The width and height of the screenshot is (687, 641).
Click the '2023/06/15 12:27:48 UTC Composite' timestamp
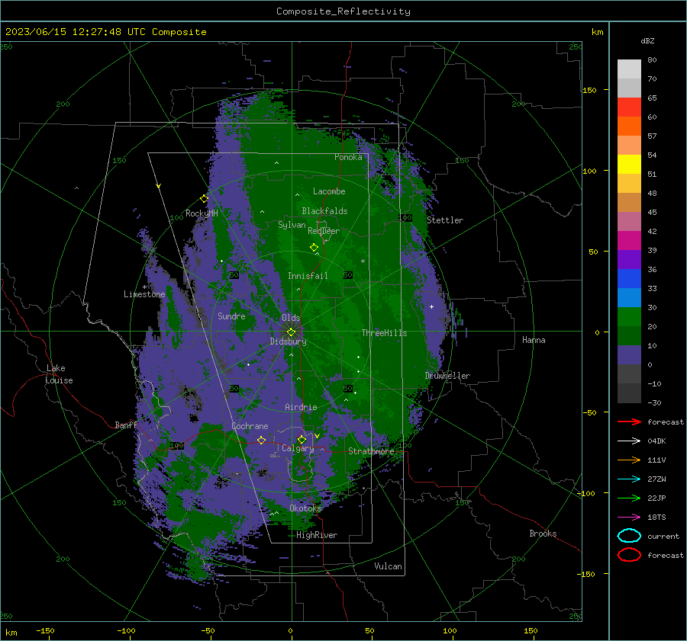tap(105, 32)
